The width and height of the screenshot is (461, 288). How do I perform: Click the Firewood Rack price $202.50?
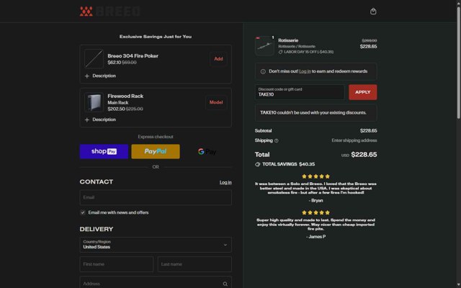(x=116, y=109)
